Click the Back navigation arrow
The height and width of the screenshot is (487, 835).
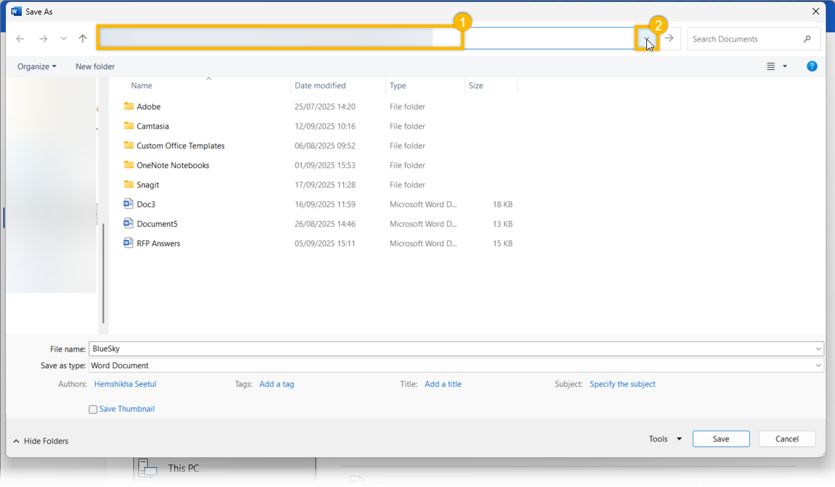20,39
